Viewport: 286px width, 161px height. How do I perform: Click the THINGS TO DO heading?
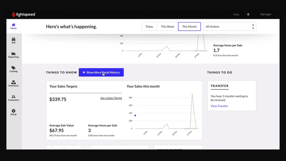tap(220, 73)
